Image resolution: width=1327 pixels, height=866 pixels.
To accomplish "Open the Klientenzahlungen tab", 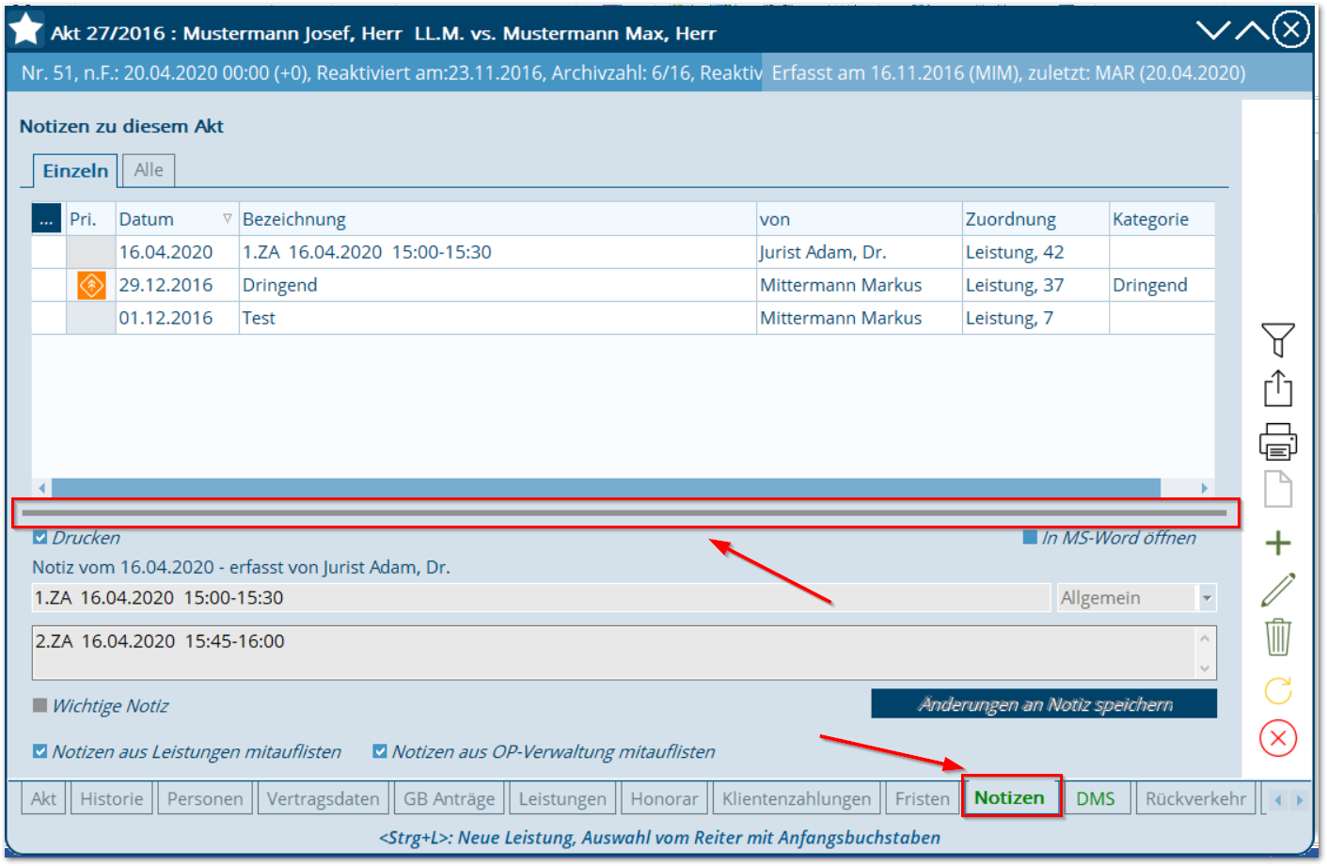I will pos(797,798).
